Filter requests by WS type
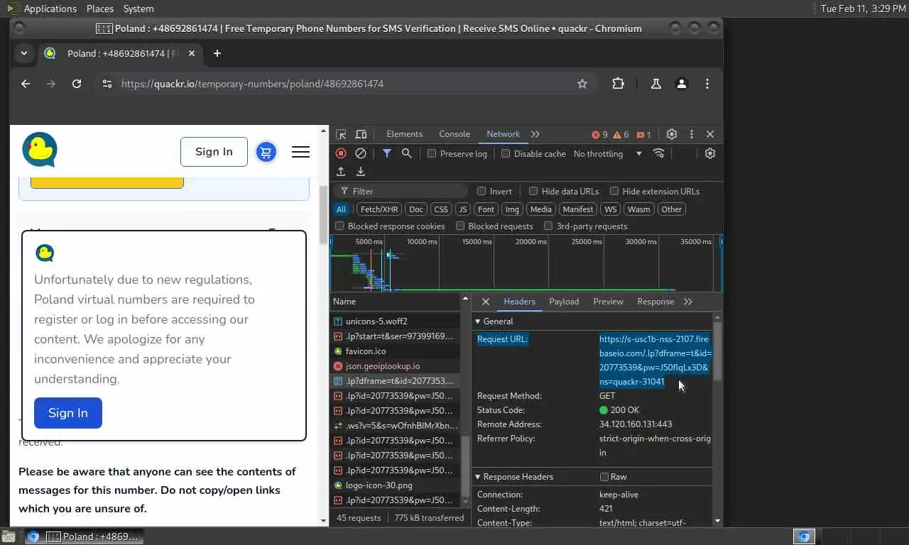 click(x=610, y=209)
